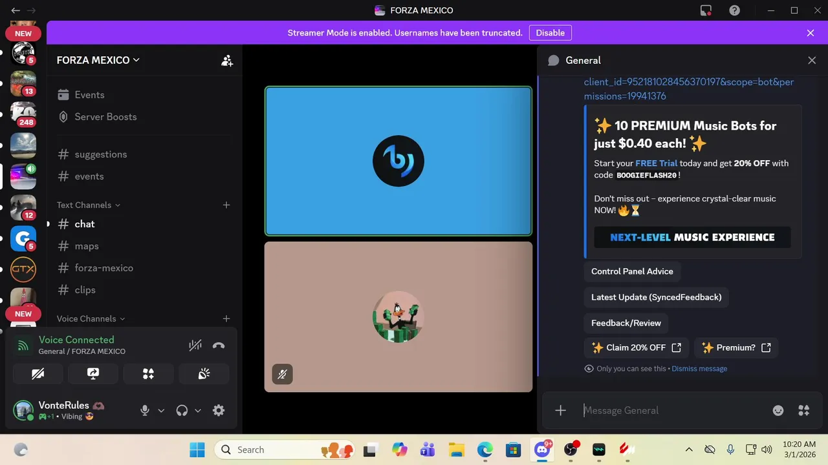This screenshot has height=465, width=828.
Task: Open File Explorer from the taskbar
Action: 457,449
